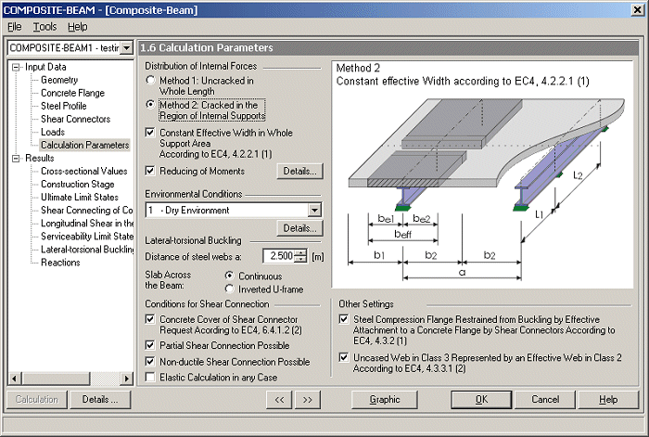649x437 pixels.
Task: Click tree scrollbar left arrow
Action: click(x=15, y=379)
